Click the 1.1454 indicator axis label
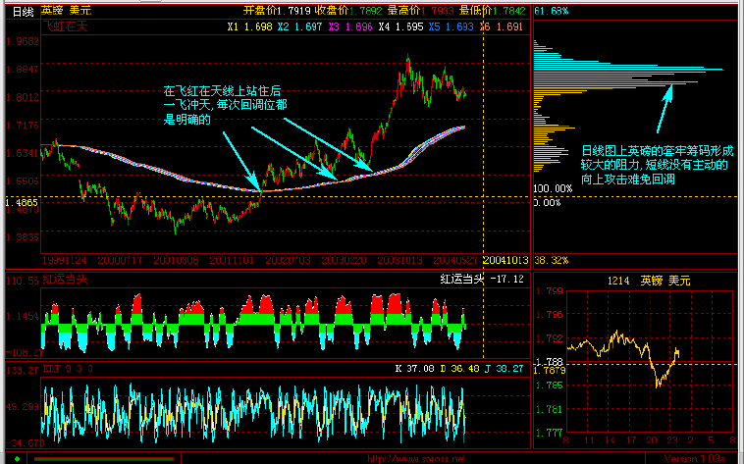Viewport: 744px width, 464px height. (x=23, y=317)
